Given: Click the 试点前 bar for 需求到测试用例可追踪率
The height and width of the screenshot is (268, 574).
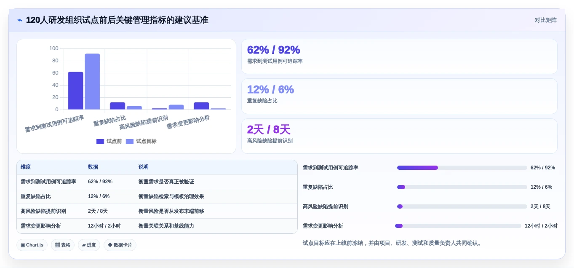Looking at the screenshot, I should click(75, 91).
